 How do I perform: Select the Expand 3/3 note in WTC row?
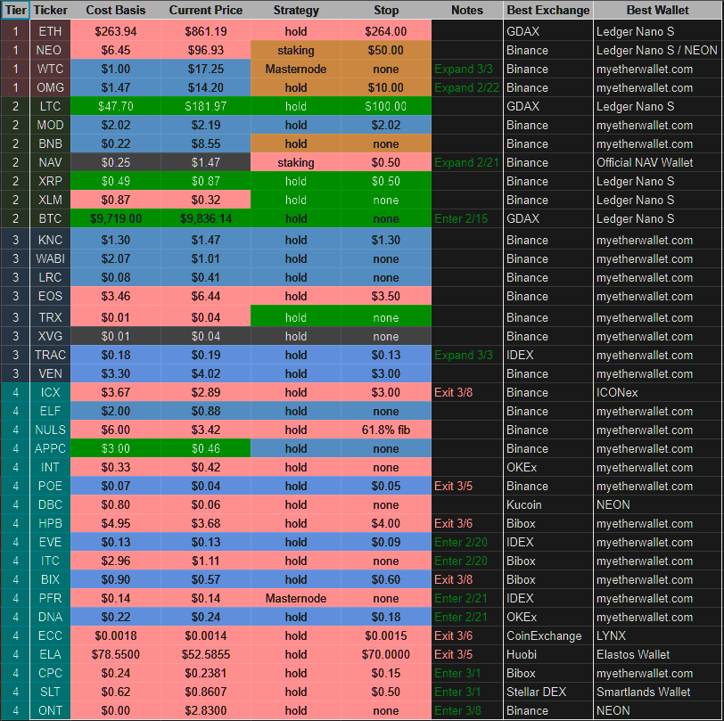pos(467,69)
